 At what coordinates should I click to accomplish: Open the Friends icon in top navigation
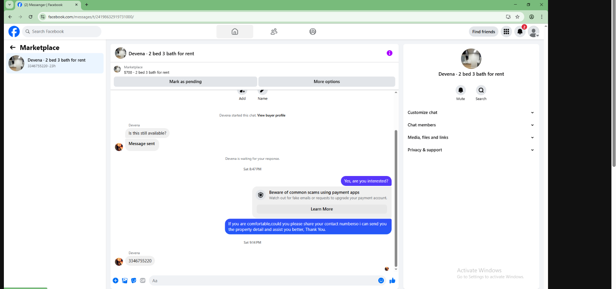click(274, 31)
